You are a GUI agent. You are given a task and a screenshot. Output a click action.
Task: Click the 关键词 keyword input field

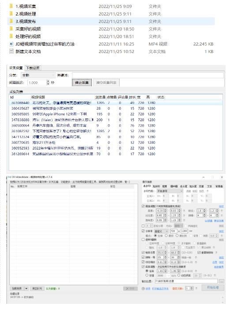148,75
